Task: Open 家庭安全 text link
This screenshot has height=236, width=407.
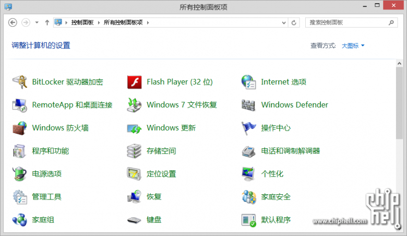Action: (x=276, y=197)
